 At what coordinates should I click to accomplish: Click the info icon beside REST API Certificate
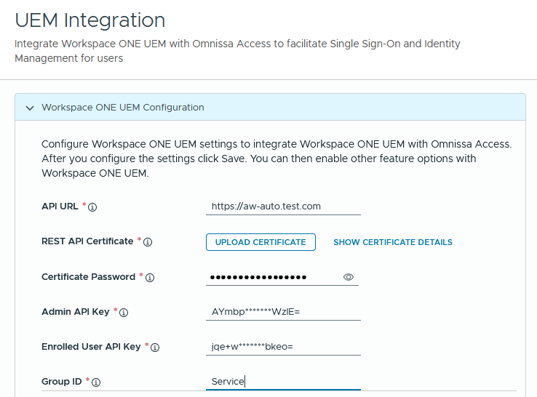coord(148,242)
